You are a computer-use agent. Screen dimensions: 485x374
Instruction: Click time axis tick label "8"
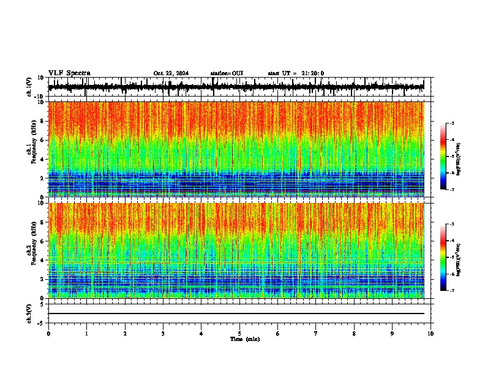click(354, 334)
